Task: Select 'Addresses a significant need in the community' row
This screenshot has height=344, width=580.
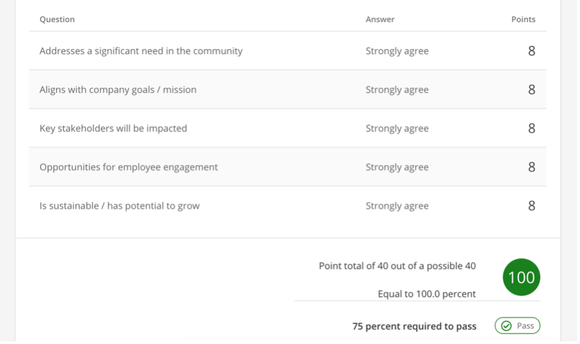Action: coord(288,50)
